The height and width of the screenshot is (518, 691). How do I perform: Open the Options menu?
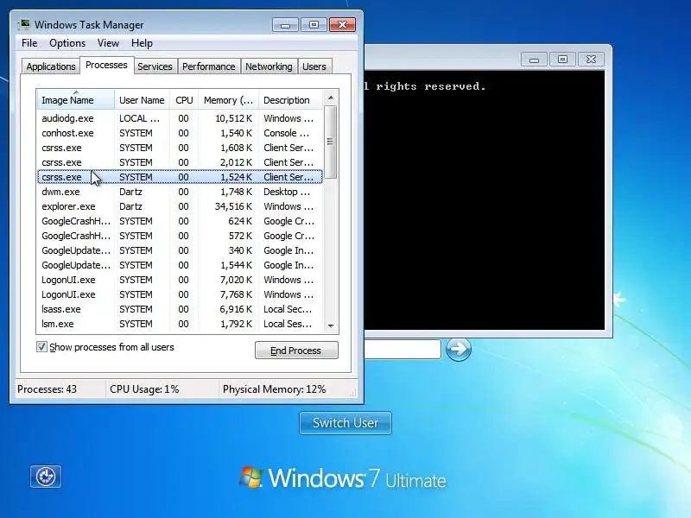pos(67,43)
